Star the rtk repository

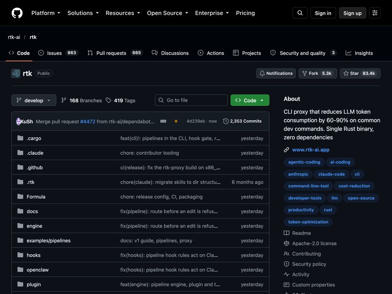[x=360, y=73]
